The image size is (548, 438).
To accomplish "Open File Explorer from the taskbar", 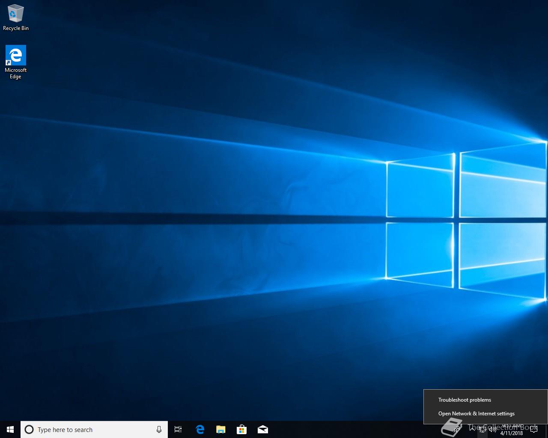I will coord(221,429).
